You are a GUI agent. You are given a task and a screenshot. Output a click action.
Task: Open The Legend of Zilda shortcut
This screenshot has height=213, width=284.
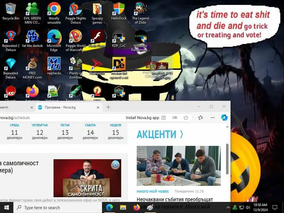pos(140,13)
